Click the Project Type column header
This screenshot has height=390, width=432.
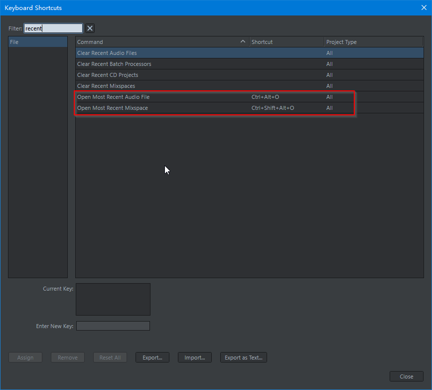(374, 42)
